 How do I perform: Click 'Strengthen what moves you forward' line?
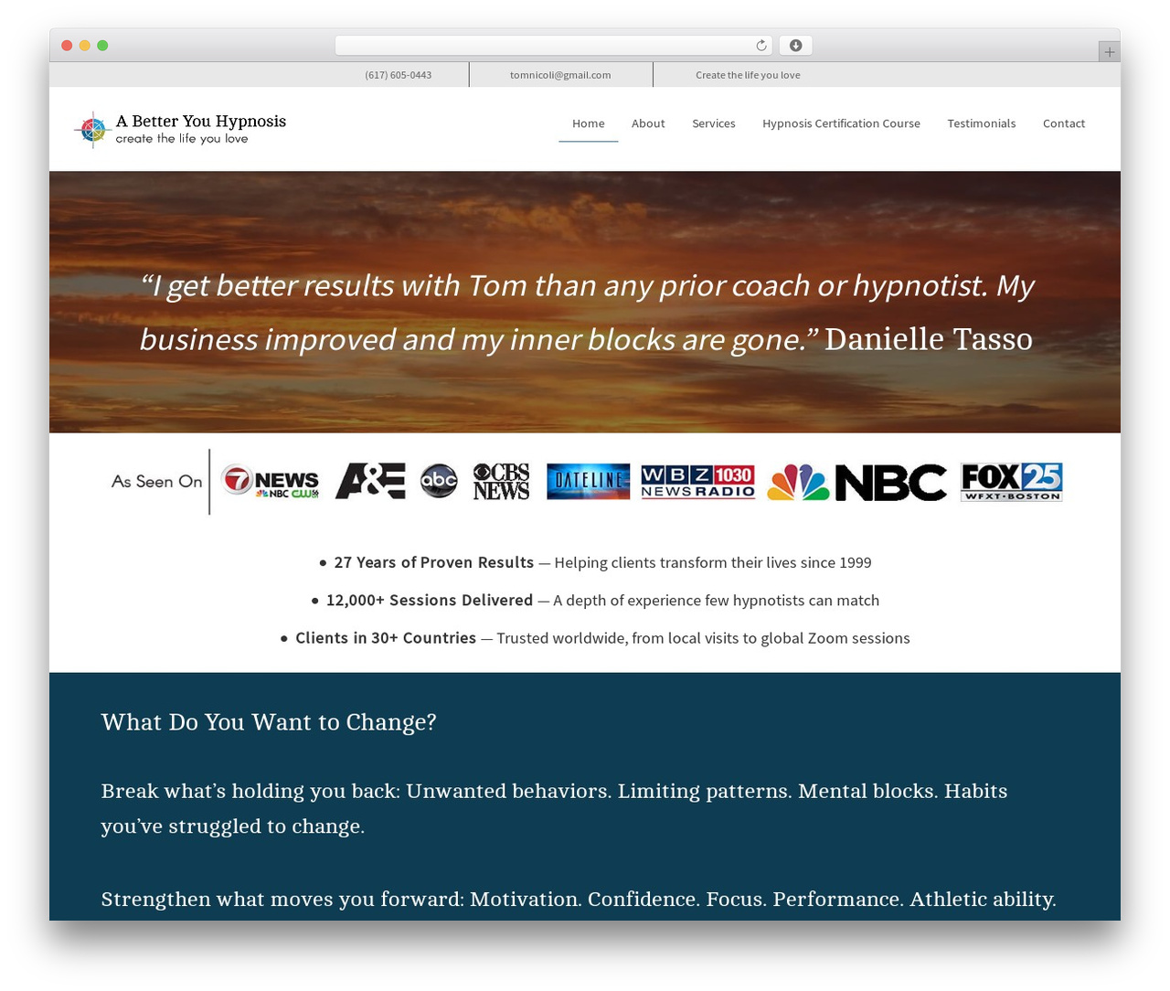click(579, 900)
